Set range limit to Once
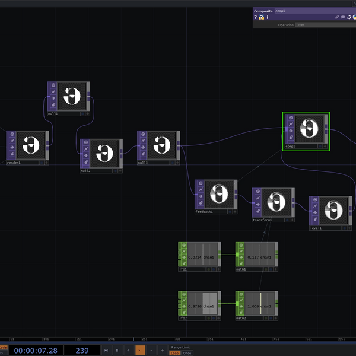The image size is (356, 356). coord(187,353)
